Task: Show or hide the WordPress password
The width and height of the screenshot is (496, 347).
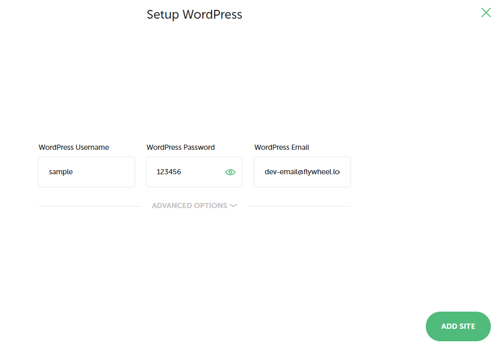Action: click(230, 172)
